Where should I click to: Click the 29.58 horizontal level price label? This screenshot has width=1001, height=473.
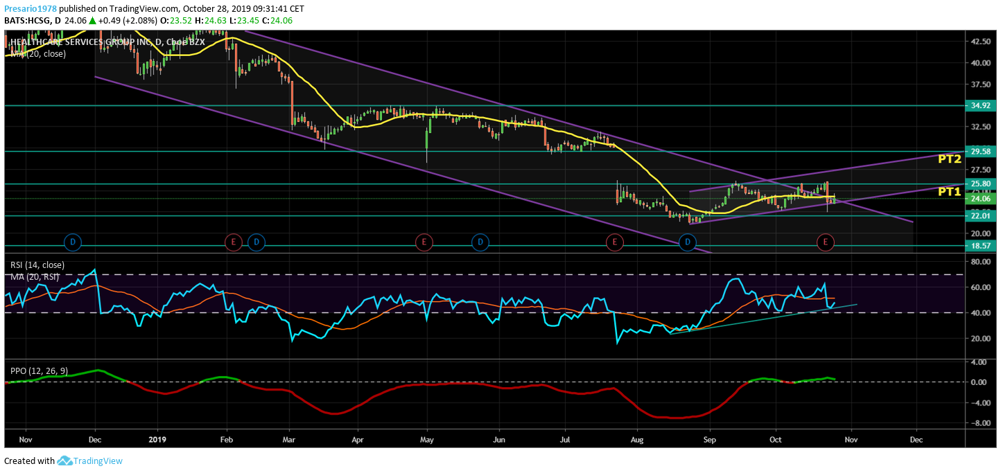pos(980,152)
